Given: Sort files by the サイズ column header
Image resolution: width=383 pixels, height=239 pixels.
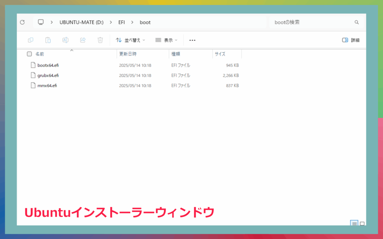Looking at the screenshot, I should point(220,54).
